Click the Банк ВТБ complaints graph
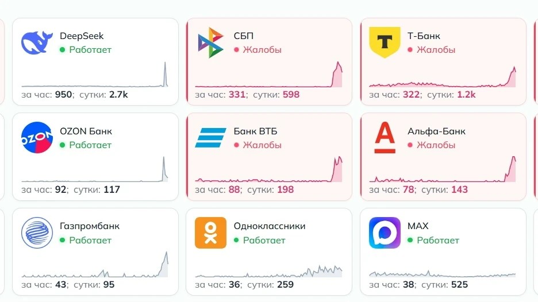The width and height of the screenshot is (538, 302). tap(269, 171)
